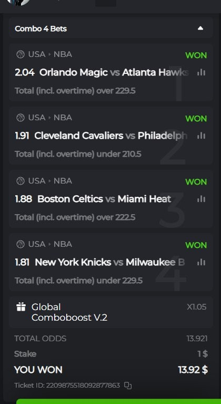
Task: Collapse the Combo 4 Bets section
Action: click(x=200, y=28)
